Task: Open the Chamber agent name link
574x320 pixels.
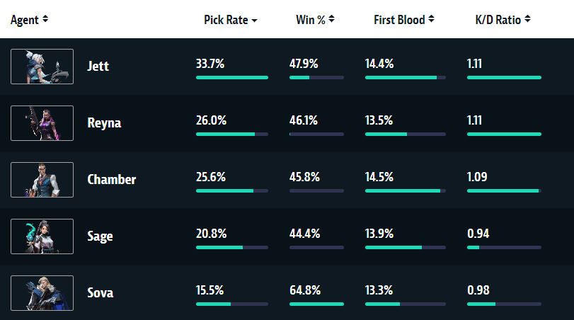Action: [x=112, y=179]
